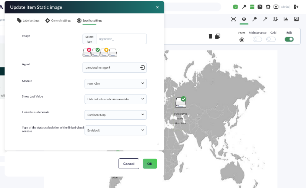Viewport: 306px width, 188px height.
Task: Open the header pin/discovery icon
Action: click(x=244, y=7)
